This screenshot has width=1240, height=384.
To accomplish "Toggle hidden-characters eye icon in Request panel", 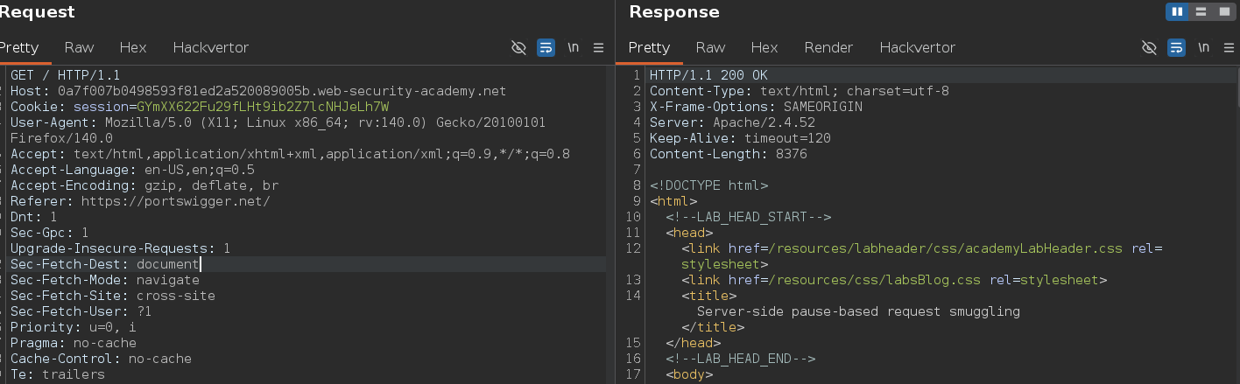I will [x=518, y=47].
